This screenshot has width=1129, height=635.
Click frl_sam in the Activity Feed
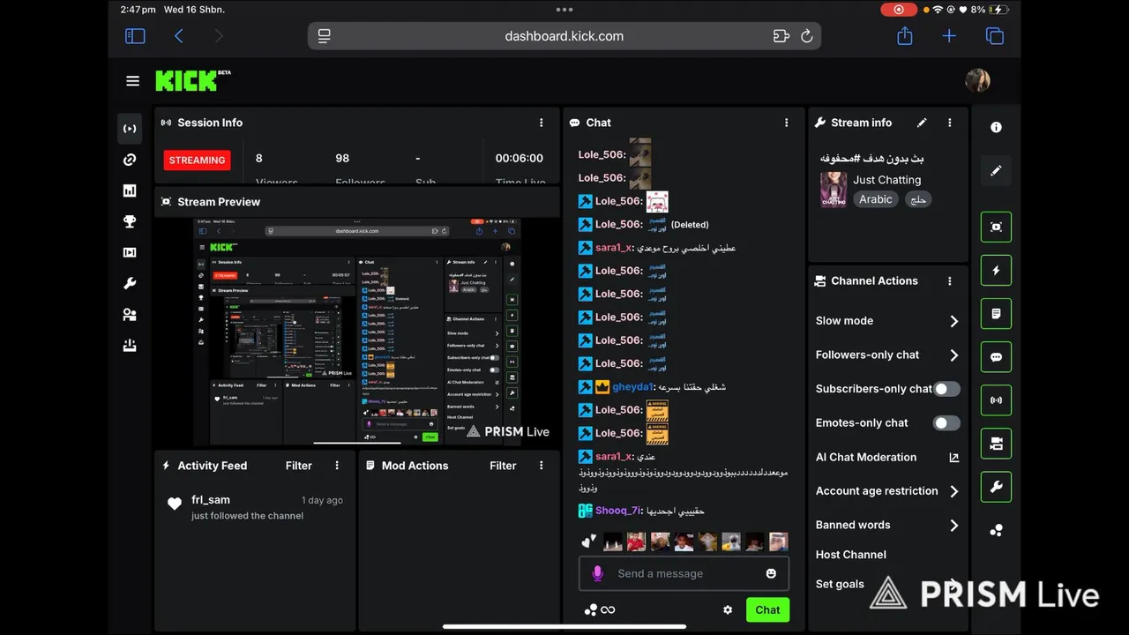pyautogui.click(x=211, y=500)
